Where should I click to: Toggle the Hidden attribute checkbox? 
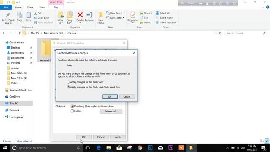point(72,111)
